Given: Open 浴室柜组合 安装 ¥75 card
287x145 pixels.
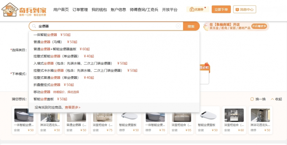Looking at the screenshot, I should (x=103, y=120).
